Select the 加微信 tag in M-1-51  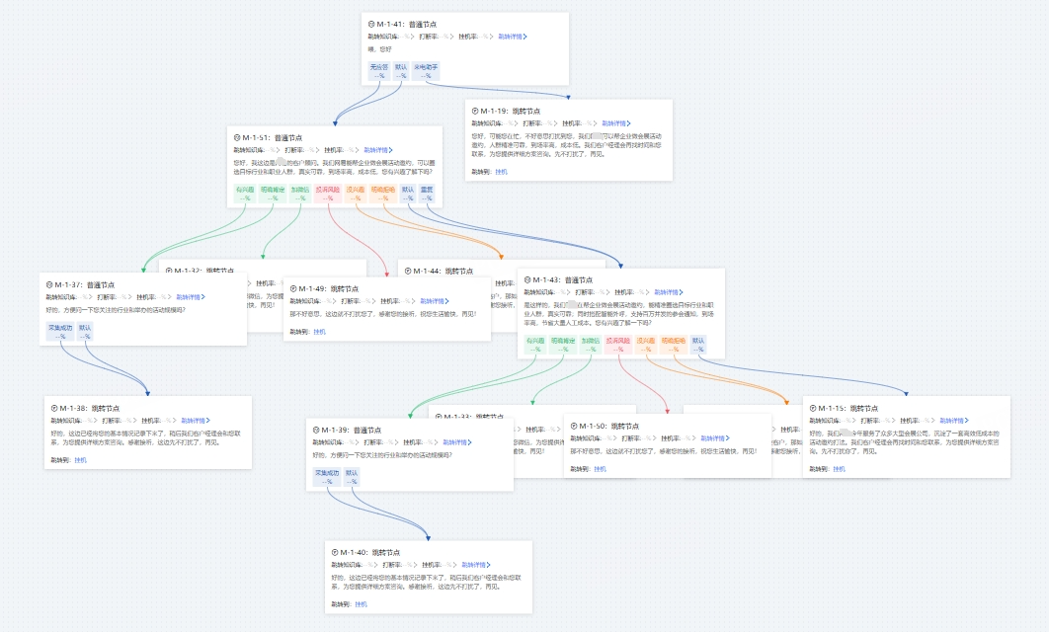click(x=300, y=194)
